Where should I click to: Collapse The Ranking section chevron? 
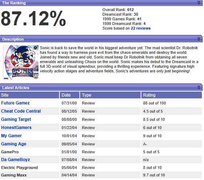click(199, 2)
